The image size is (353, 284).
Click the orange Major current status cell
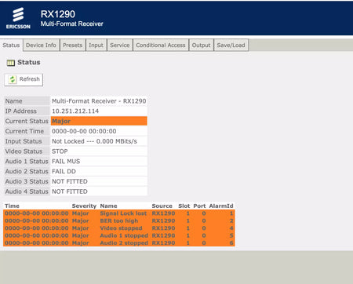coord(99,121)
